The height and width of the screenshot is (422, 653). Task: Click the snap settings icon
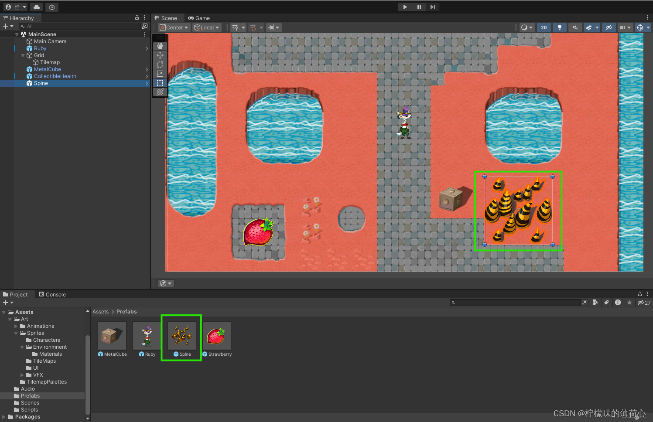tap(253, 27)
